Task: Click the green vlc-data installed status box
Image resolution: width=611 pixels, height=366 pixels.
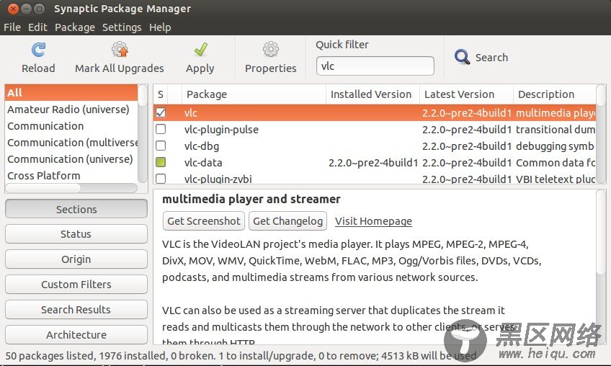Action: click(161, 162)
